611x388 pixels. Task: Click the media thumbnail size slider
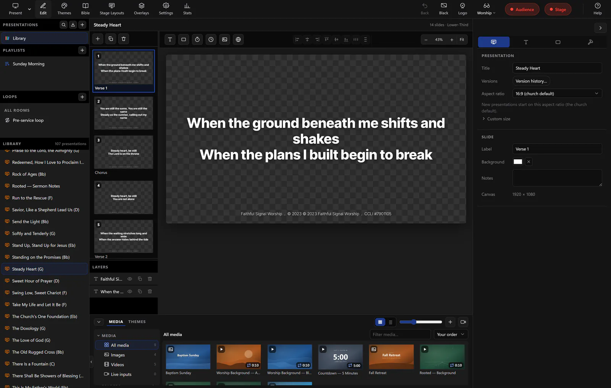pos(420,322)
